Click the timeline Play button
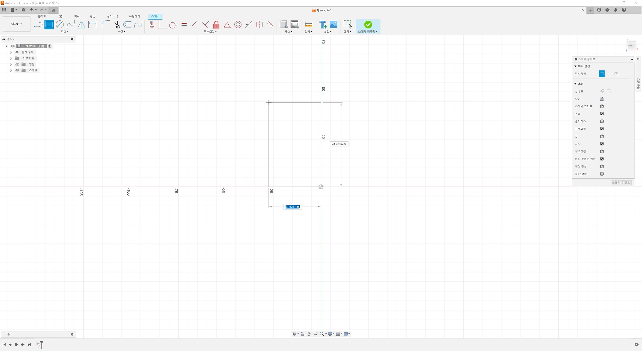 pos(17,345)
